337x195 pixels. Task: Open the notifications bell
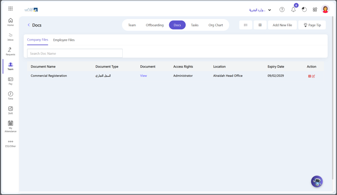(293, 10)
